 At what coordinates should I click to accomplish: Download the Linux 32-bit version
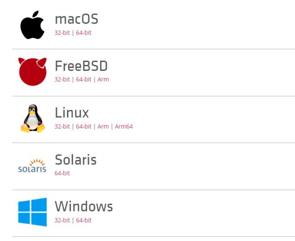coord(62,126)
